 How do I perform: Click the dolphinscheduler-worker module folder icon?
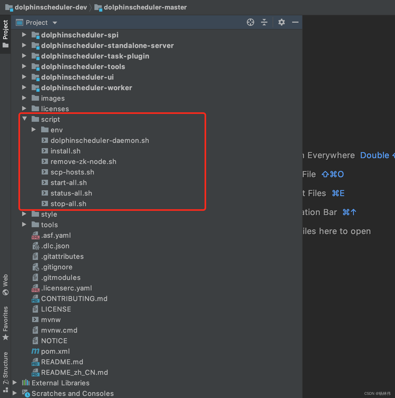coord(35,88)
